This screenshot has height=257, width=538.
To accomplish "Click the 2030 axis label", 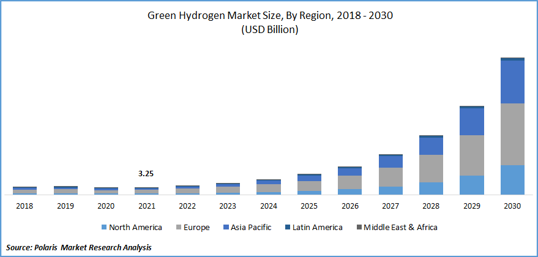I will (x=513, y=206).
